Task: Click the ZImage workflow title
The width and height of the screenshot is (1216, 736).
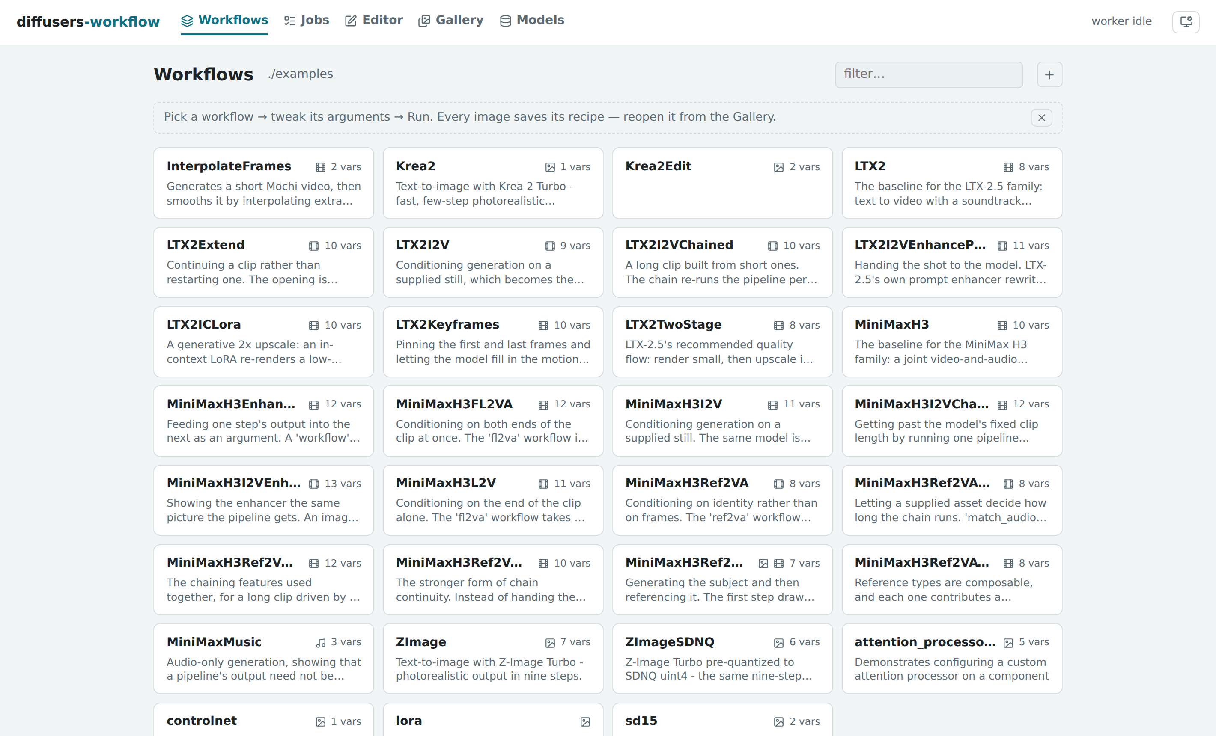Action: [x=421, y=642]
